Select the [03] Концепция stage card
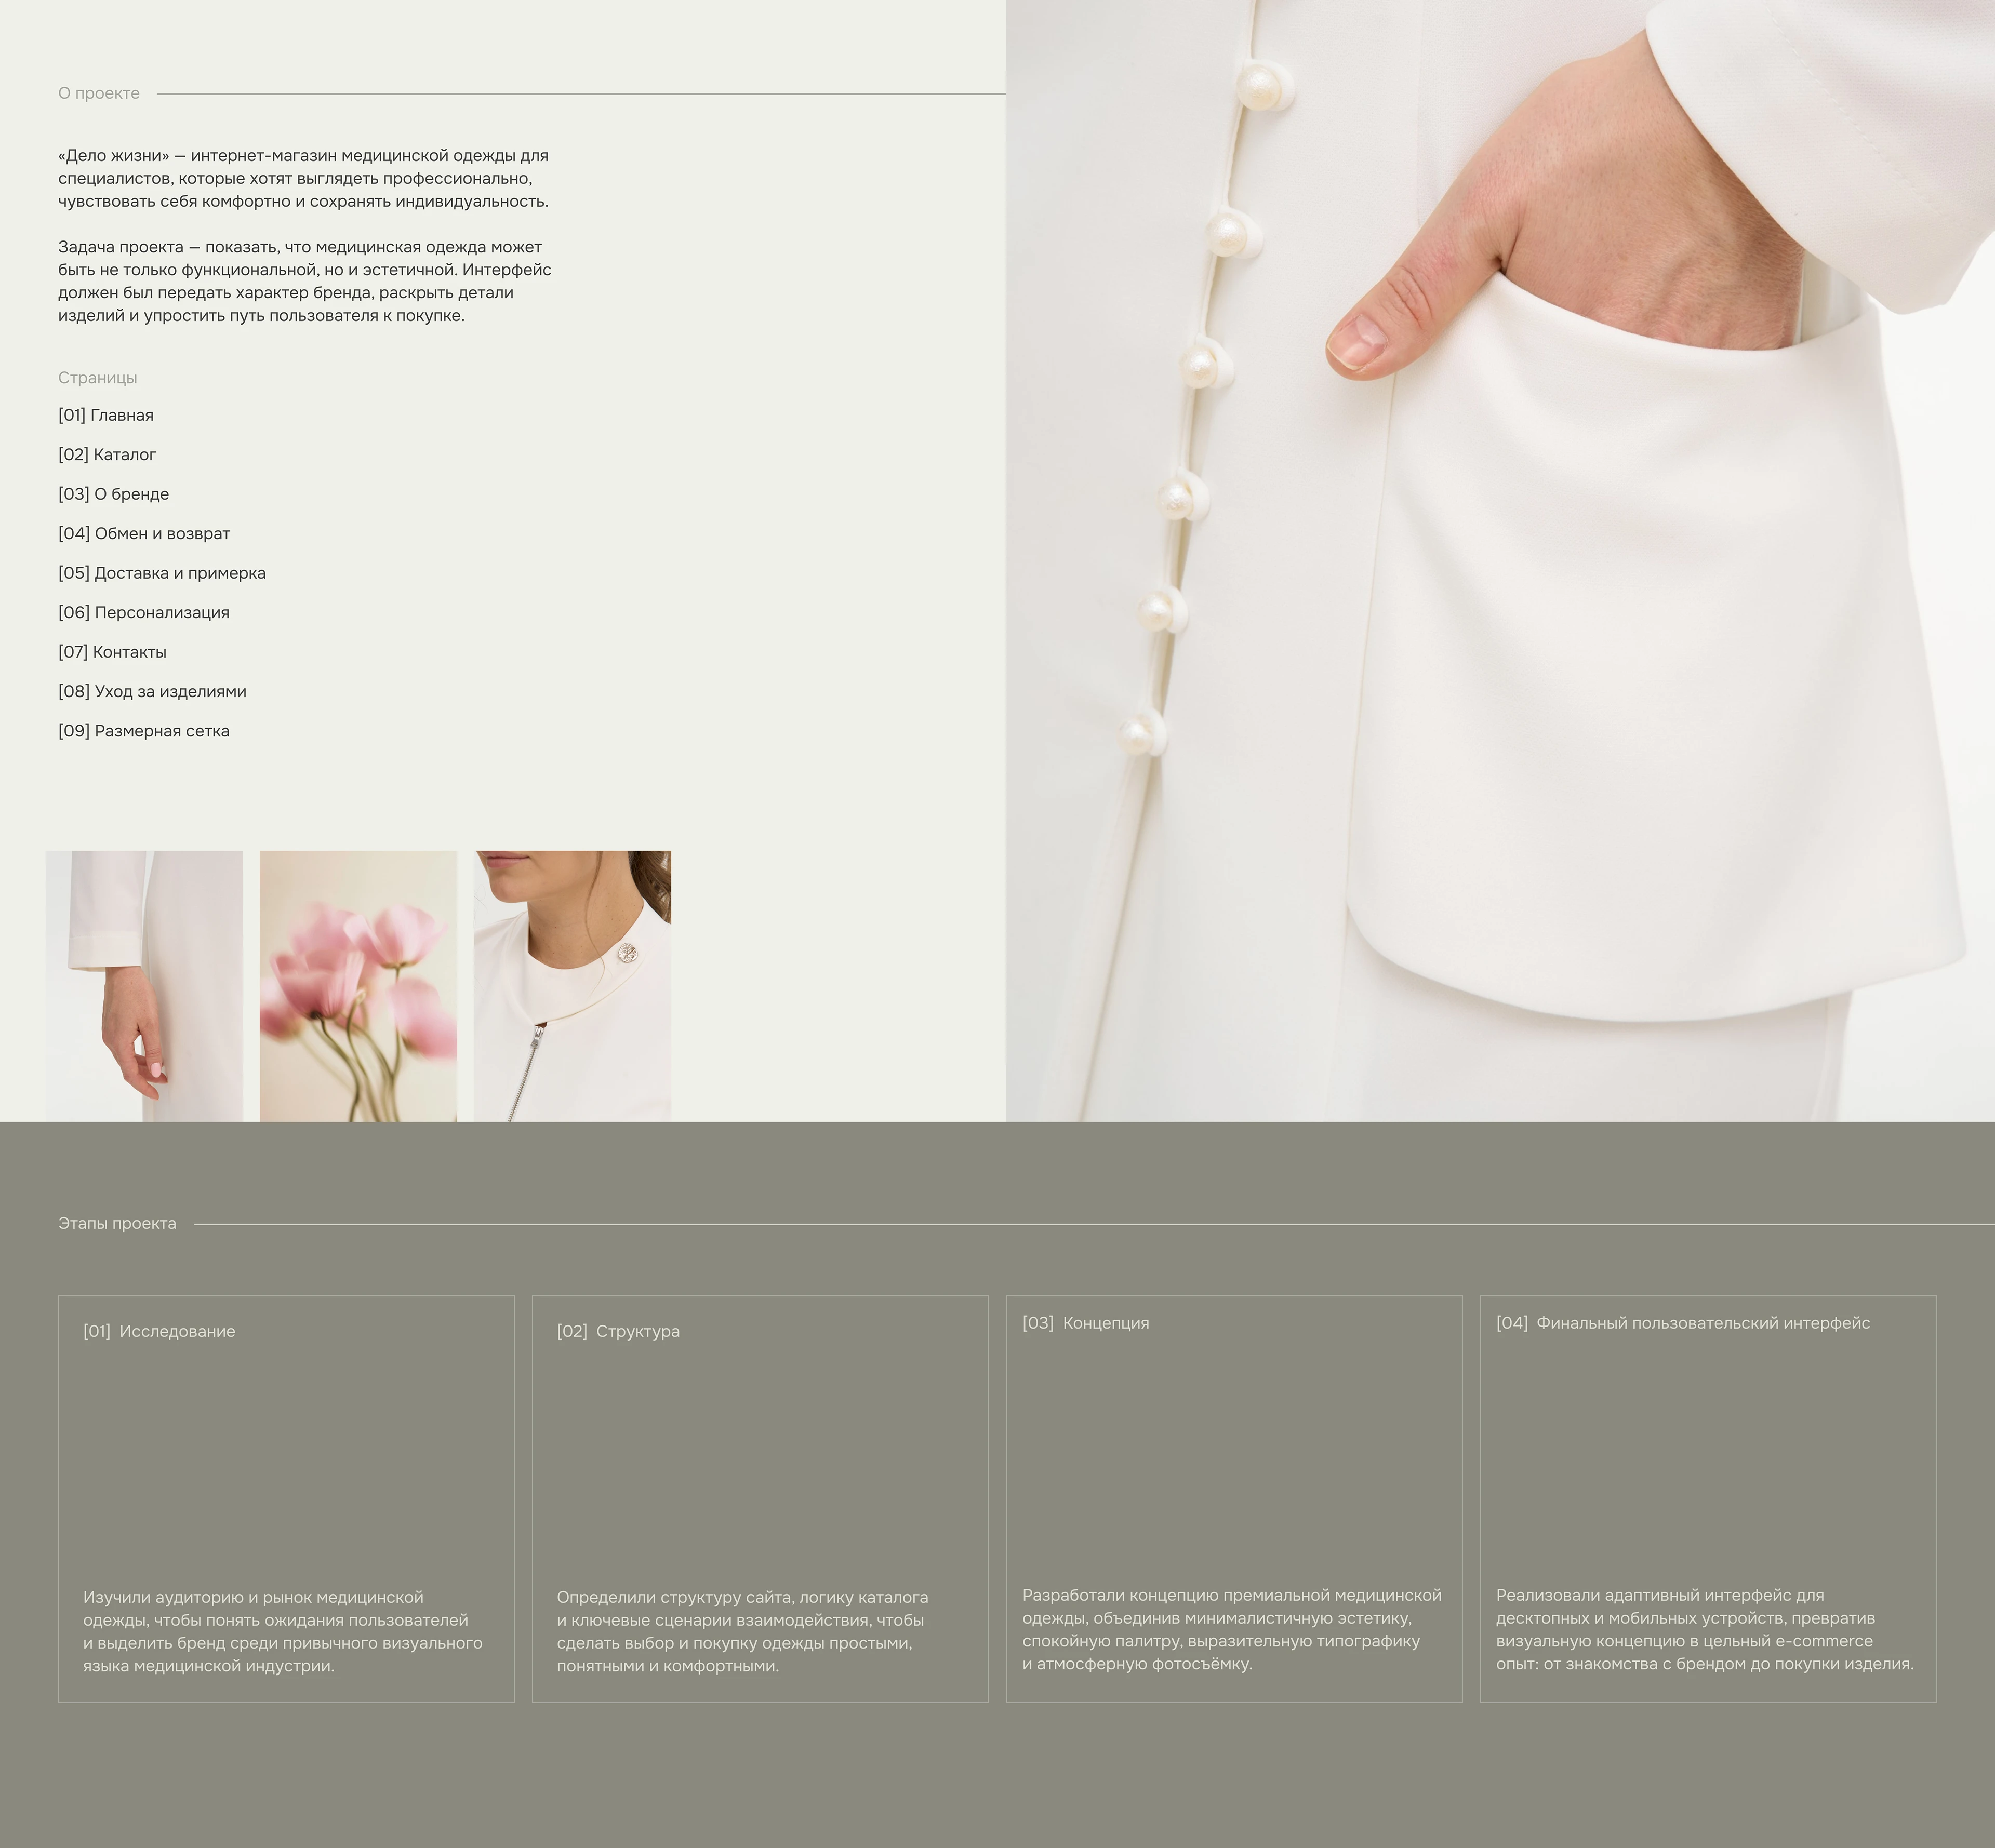Image resolution: width=1995 pixels, height=1848 pixels. (1234, 1498)
